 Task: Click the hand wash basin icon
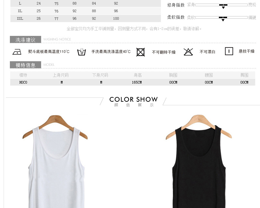[81, 52]
